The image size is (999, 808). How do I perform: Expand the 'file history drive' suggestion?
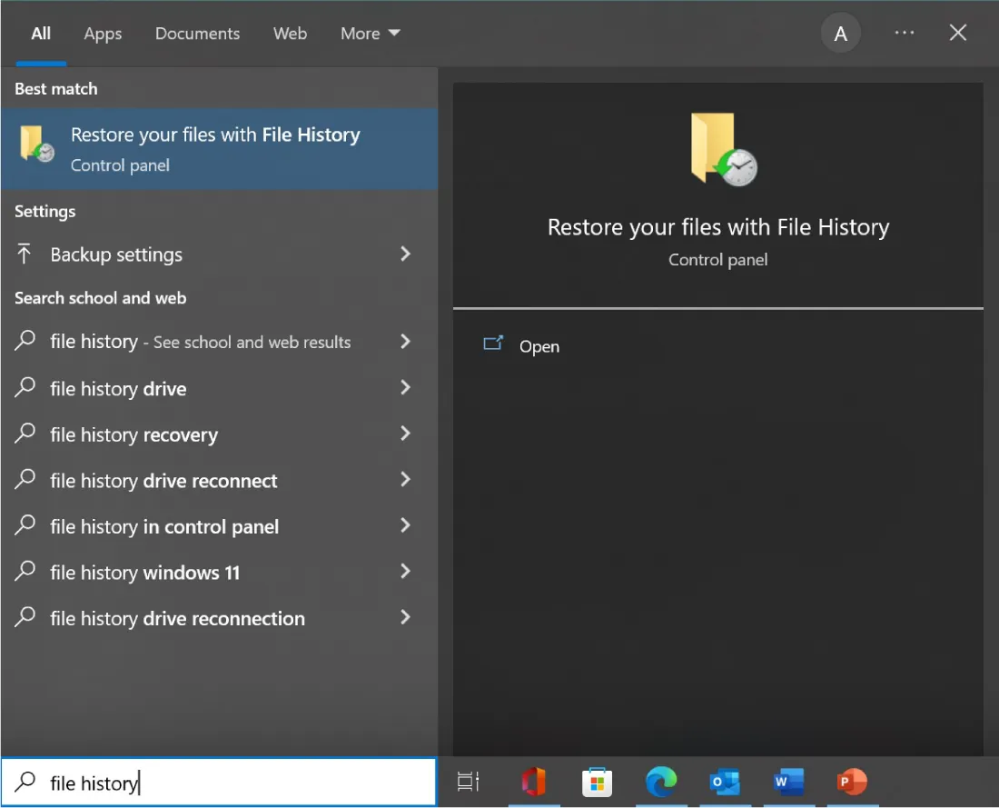point(405,388)
